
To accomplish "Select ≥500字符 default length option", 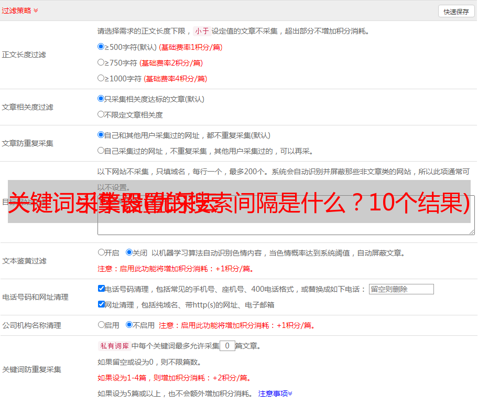I will (x=101, y=47).
